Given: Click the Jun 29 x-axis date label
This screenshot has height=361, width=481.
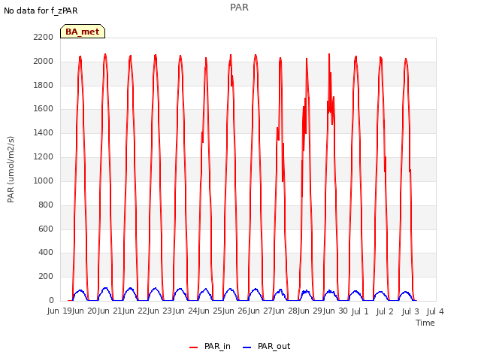Looking at the screenshot, I should 310,311.
